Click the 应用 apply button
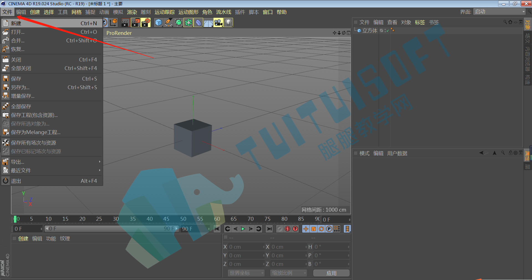The height and width of the screenshot is (280, 532). point(331,273)
